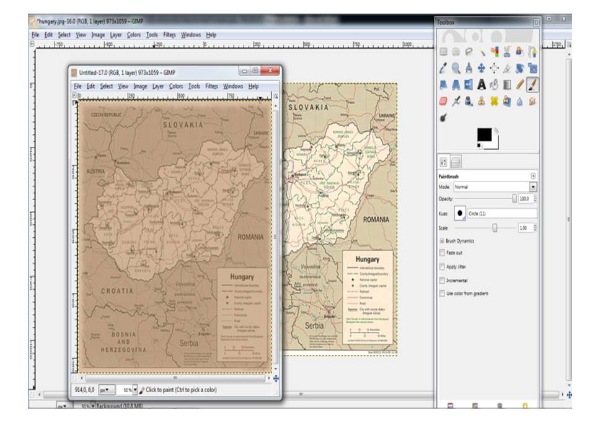Select the Text tool (letter A)
The image size is (595, 446).
tap(482, 85)
